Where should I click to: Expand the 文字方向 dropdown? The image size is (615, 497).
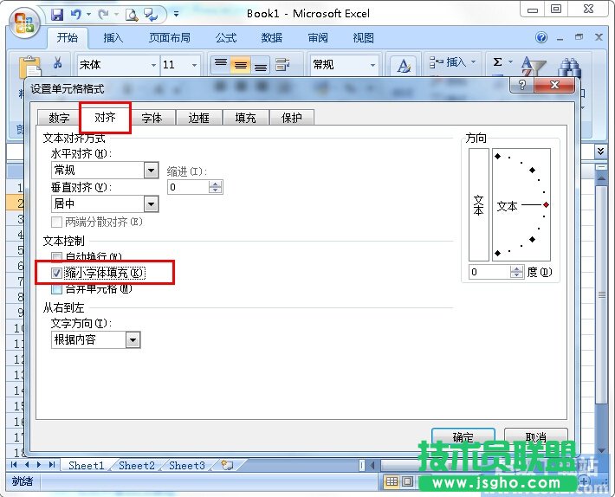coord(133,340)
